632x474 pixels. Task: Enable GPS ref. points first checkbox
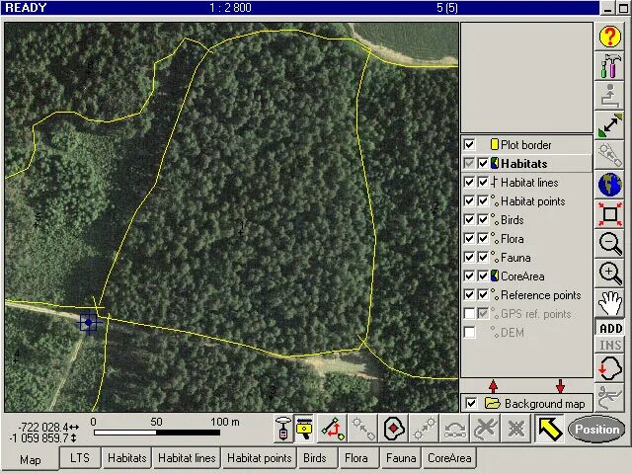pyautogui.click(x=469, y=314)
